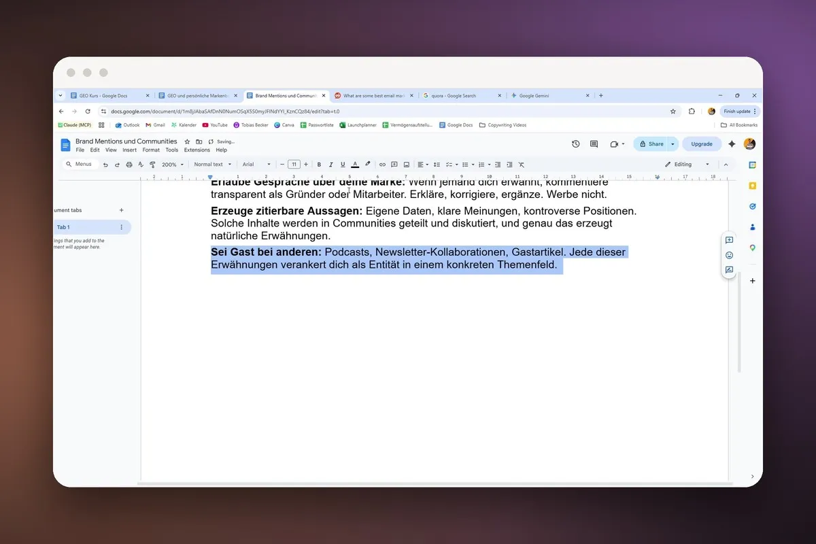Toggle bold formatting
The width and height of the screenshot is (816, 544).
pyautogui.click(x=319, y=165)
